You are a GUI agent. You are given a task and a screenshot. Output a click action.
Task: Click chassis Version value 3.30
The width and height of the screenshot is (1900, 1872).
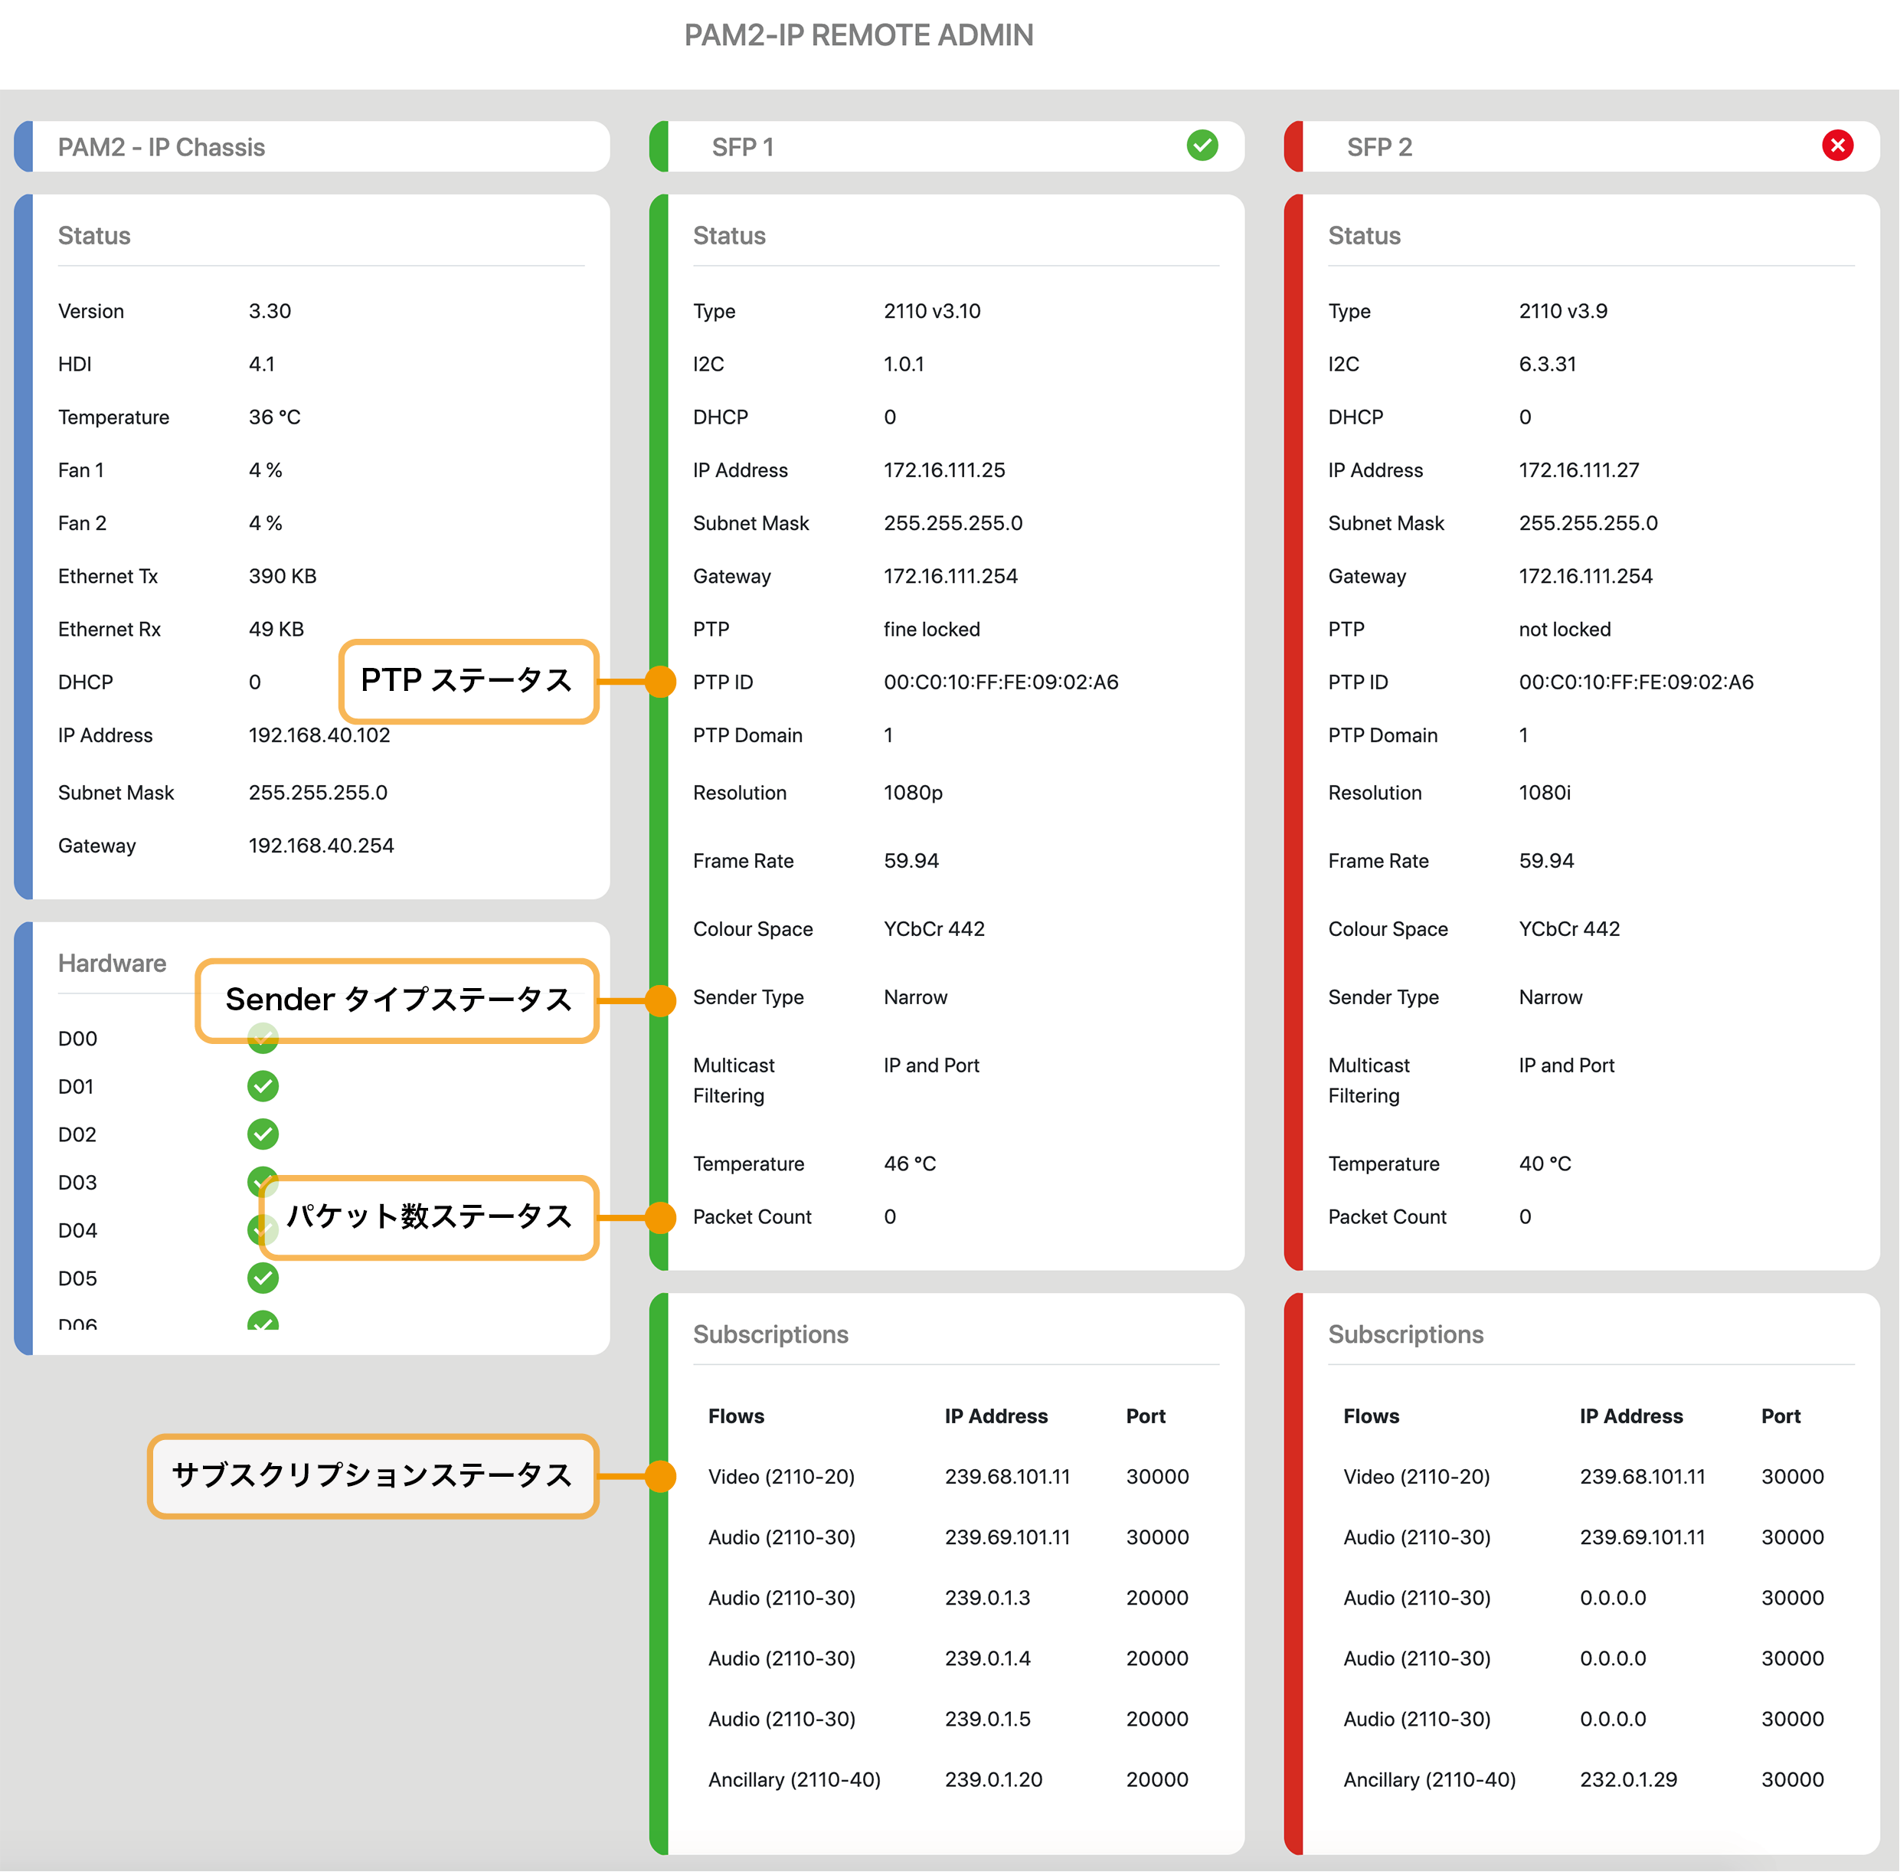(x=270, y=311)
